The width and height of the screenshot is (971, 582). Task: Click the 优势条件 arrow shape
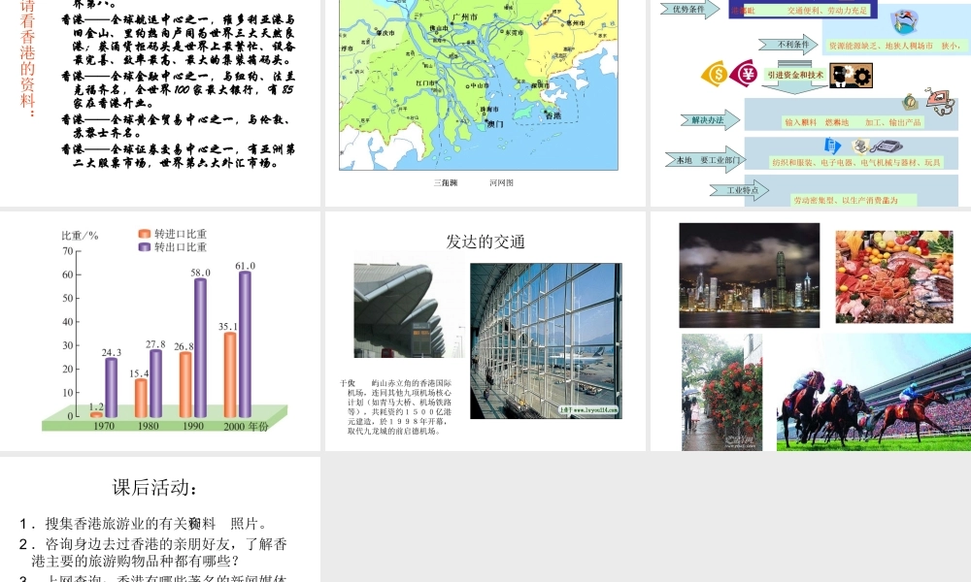tap(689, 10)
